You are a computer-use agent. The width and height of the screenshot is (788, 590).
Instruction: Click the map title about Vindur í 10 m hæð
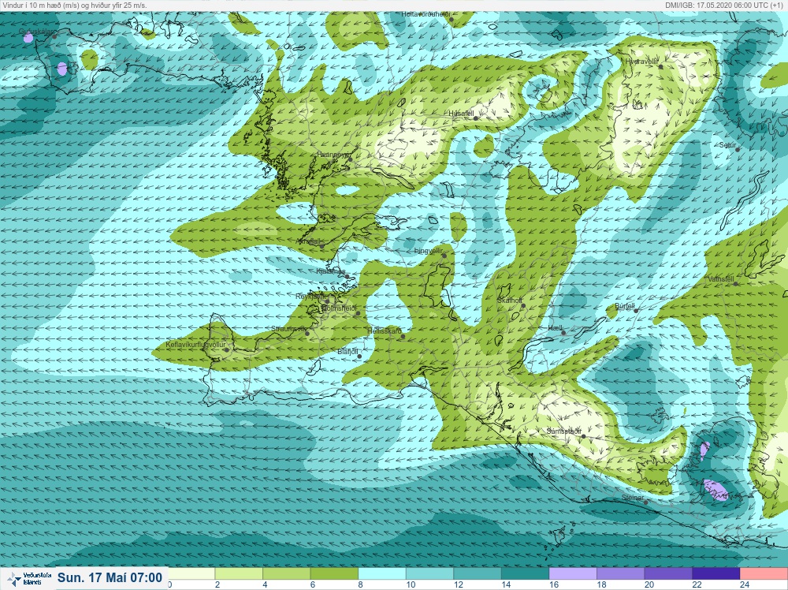74,5
